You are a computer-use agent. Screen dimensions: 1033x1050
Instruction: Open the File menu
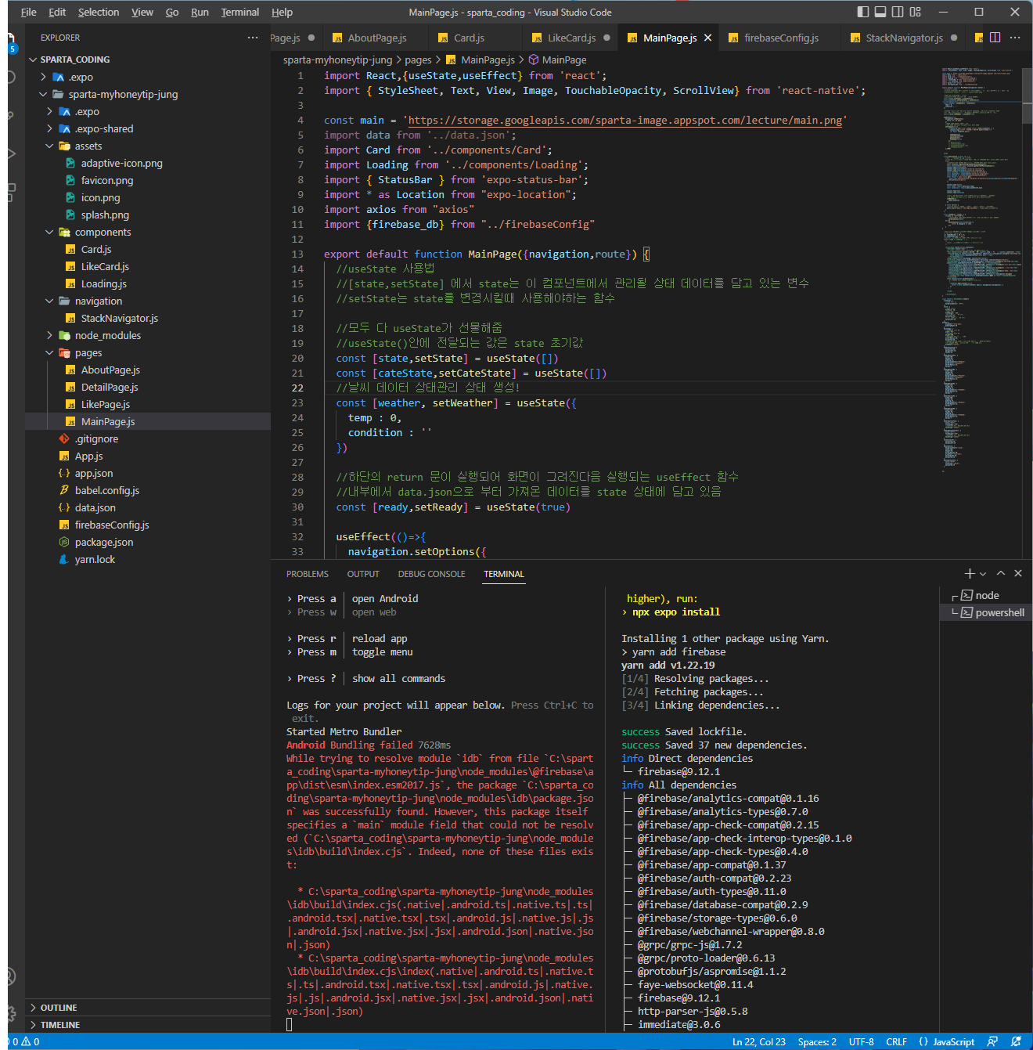29,12
